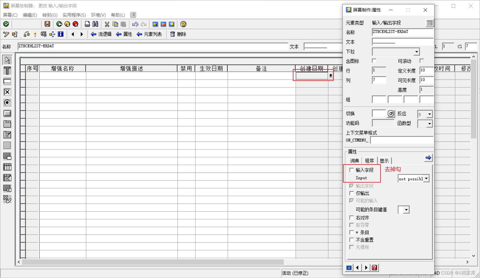Save the screen with the floppy disk icon
Viewport: 480px width, 278px height.
coord(47,24)
